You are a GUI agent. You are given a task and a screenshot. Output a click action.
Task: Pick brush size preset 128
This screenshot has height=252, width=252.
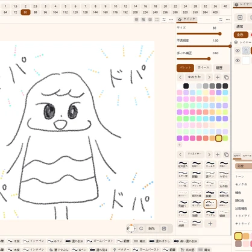pos(85,12)
